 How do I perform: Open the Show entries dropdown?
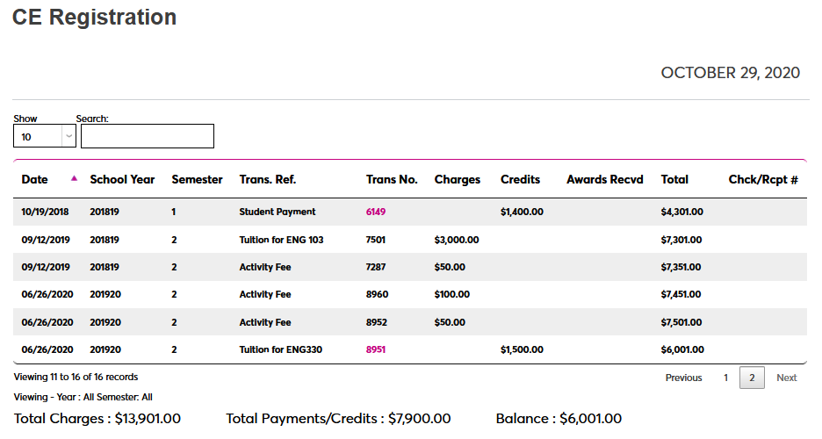click(x=45, y=137)
